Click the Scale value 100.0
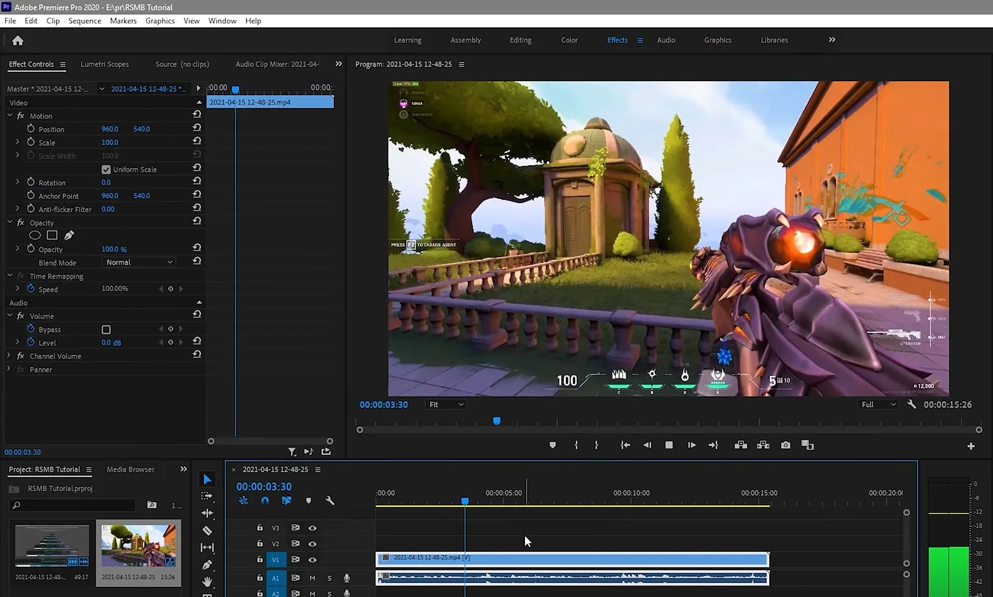Screen dimensions: 993x597 pyautogui.click(x=110, y=142)
